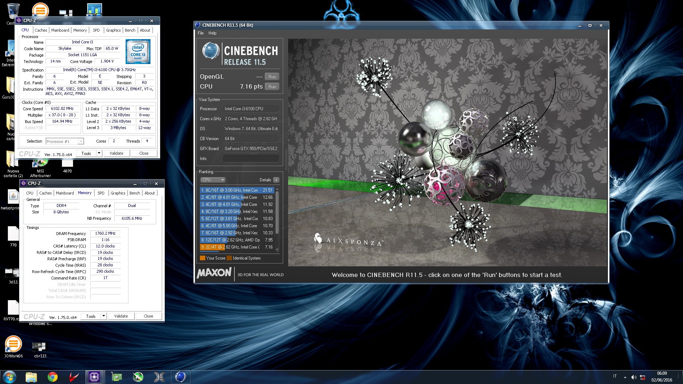Click the Windows Start button
This screenshot has height=384, width=683.
(x=10, y=377)
